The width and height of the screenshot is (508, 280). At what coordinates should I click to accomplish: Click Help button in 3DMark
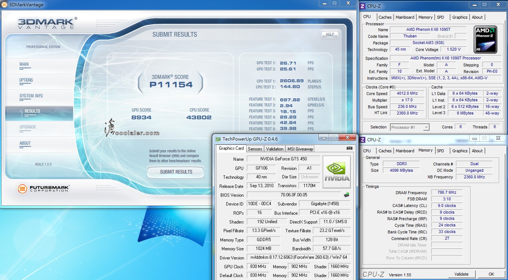pyautogui.click(x=330, y=34)
